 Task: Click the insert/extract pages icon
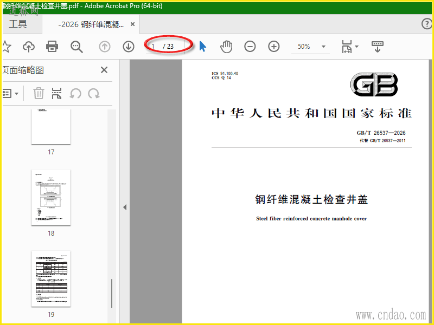tap(56, 93)
